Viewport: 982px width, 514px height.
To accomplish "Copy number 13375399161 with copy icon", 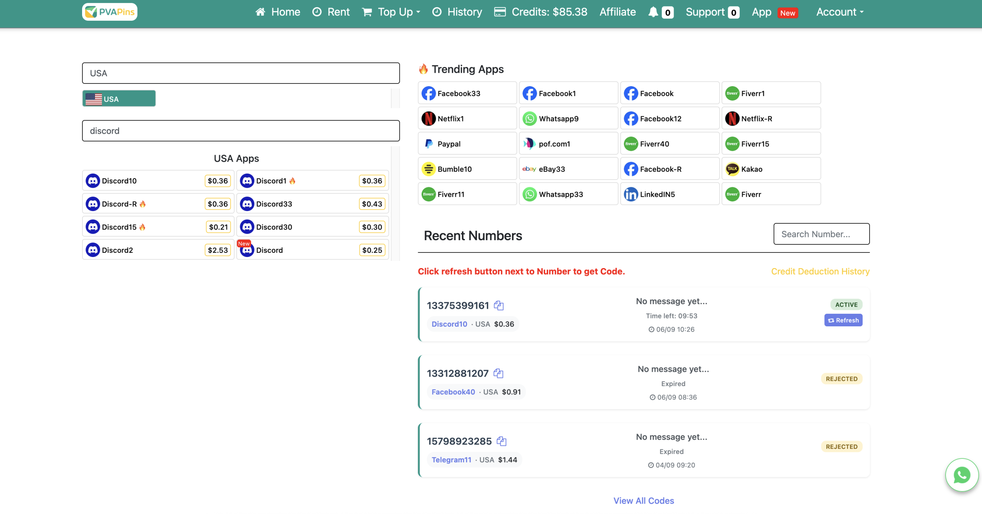I will coord(498,305).
